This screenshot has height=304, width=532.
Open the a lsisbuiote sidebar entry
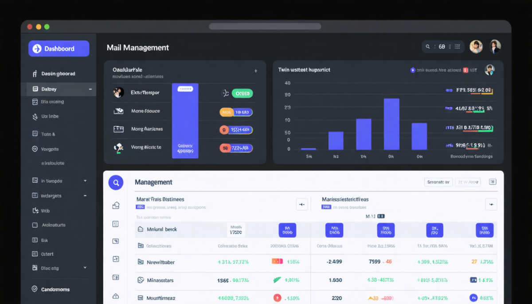click(x=53, y=163)
